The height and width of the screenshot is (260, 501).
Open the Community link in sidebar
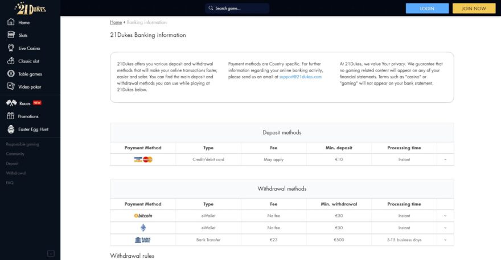15,154
